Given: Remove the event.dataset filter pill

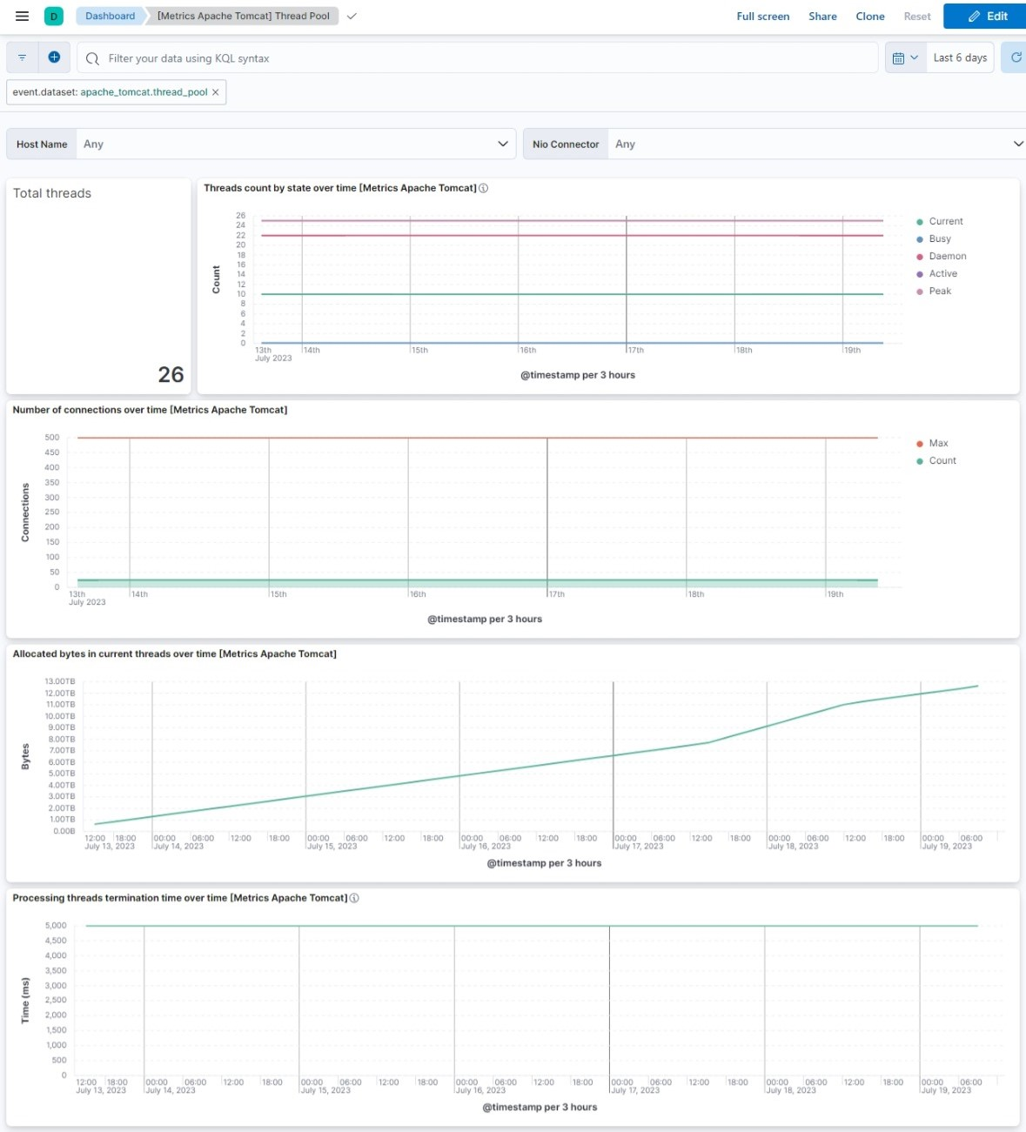Looking at the screenshot, I should click(x=216, y=92).
